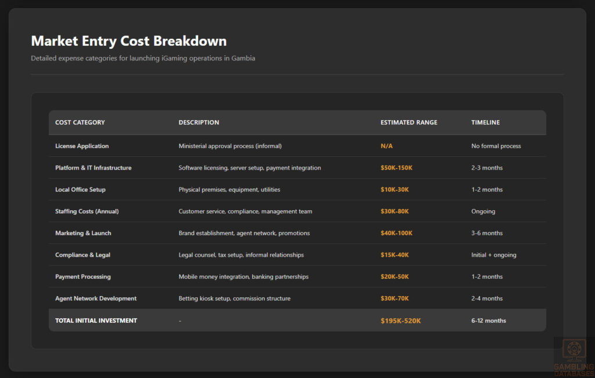Click the 6-12 months timeline value
Image resolution: width=595 pixels, height=378 pixels.
click(489, 320)
